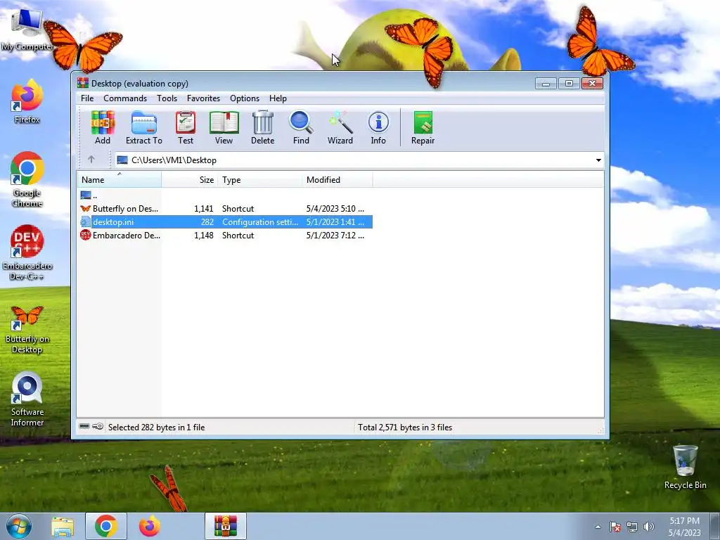720x540 pixels.
Task: Expand the address path dropdown
Action: [x=598, y=160]
